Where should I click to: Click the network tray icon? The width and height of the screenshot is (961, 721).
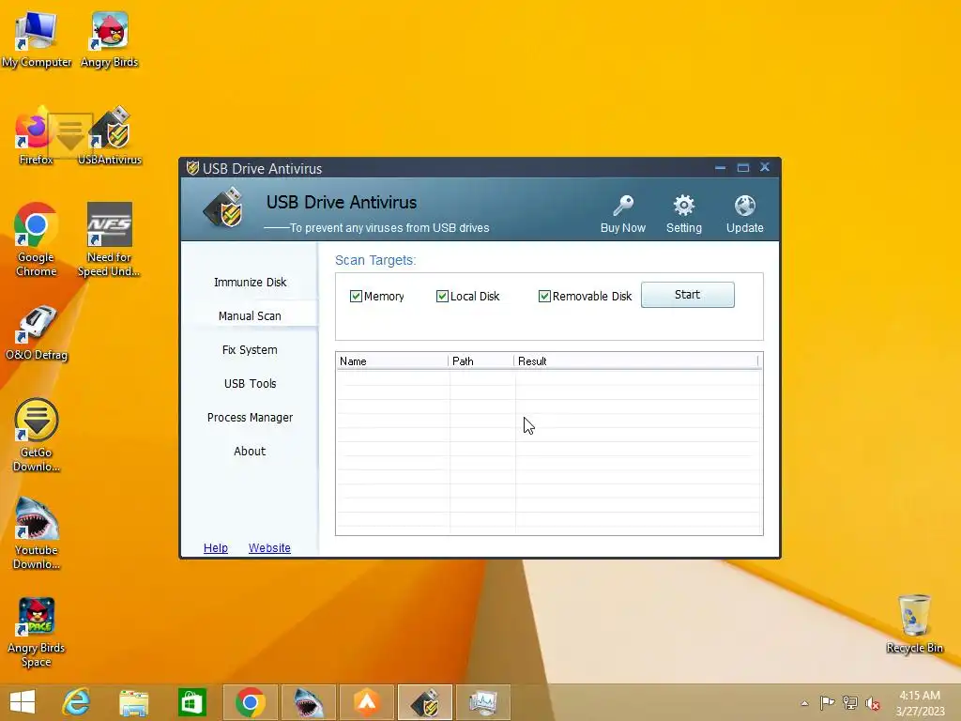(850, 702)
